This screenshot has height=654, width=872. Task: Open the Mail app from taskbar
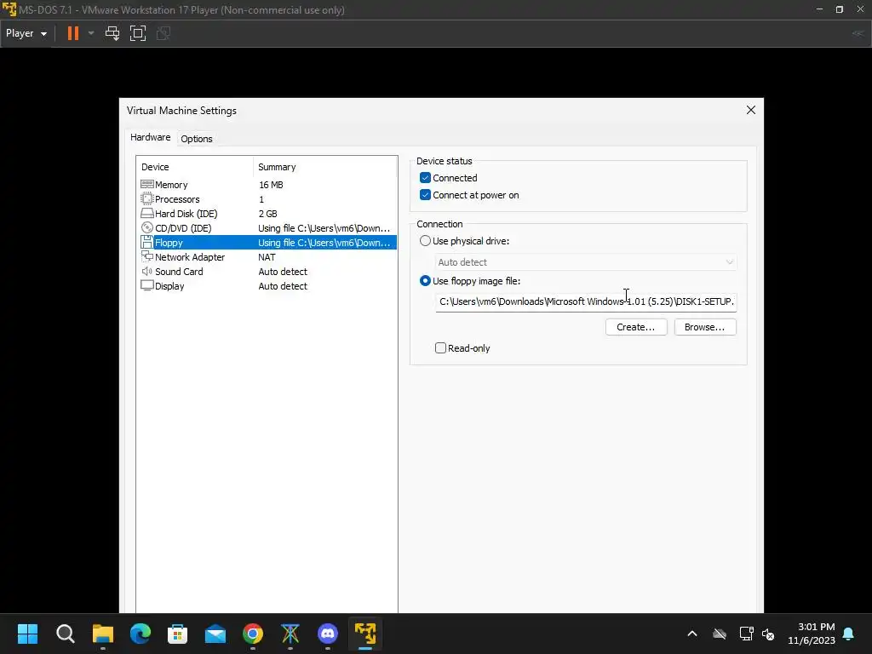[215, 634]
